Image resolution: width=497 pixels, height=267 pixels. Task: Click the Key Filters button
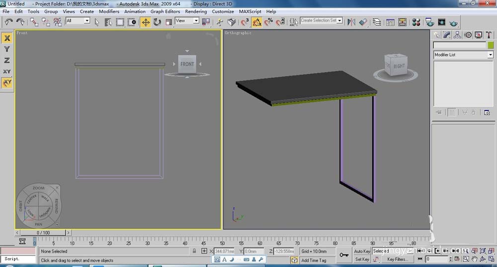pos(398,259)
